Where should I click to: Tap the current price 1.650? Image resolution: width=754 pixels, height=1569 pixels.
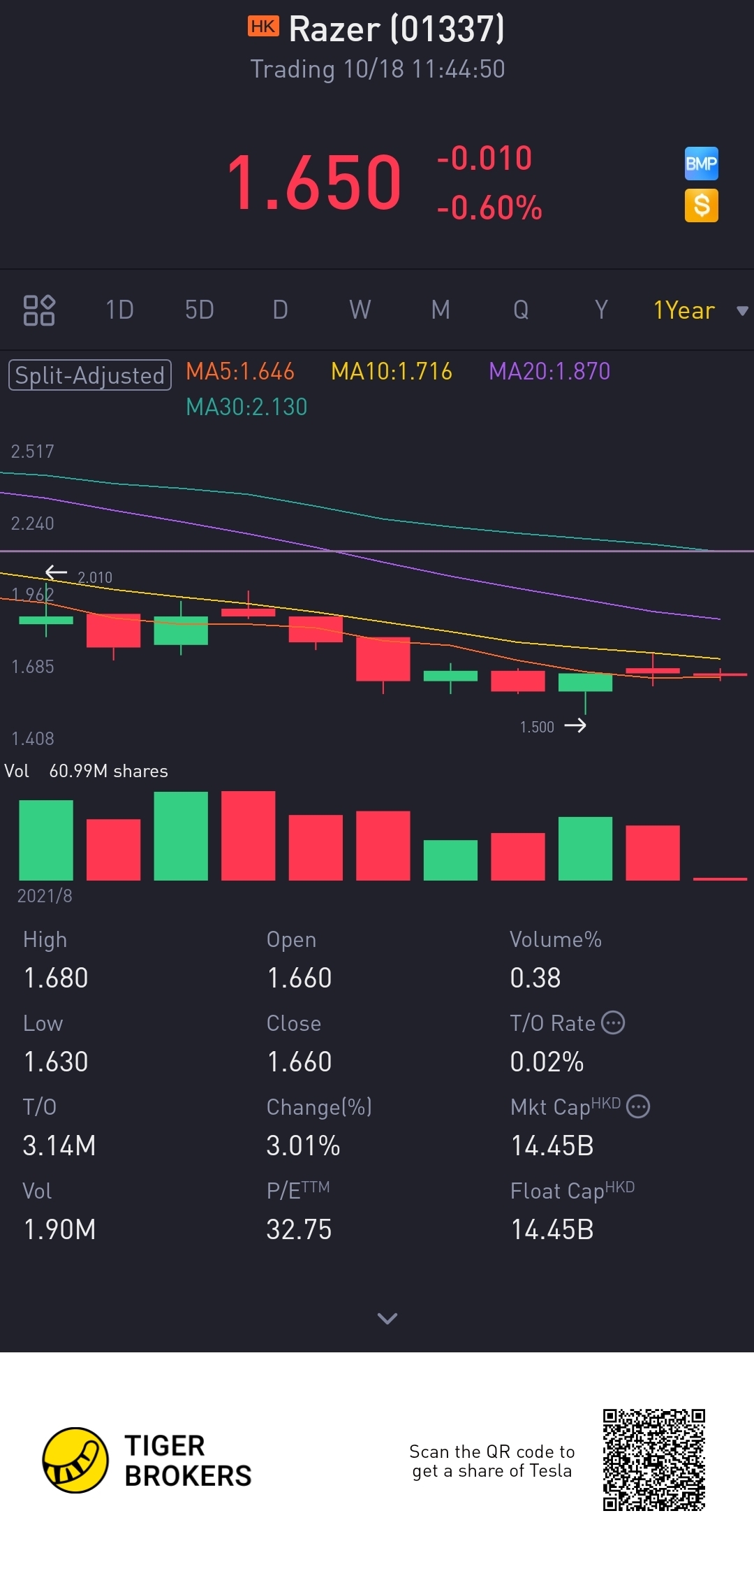pyautogui.click(x=315, y=182)
